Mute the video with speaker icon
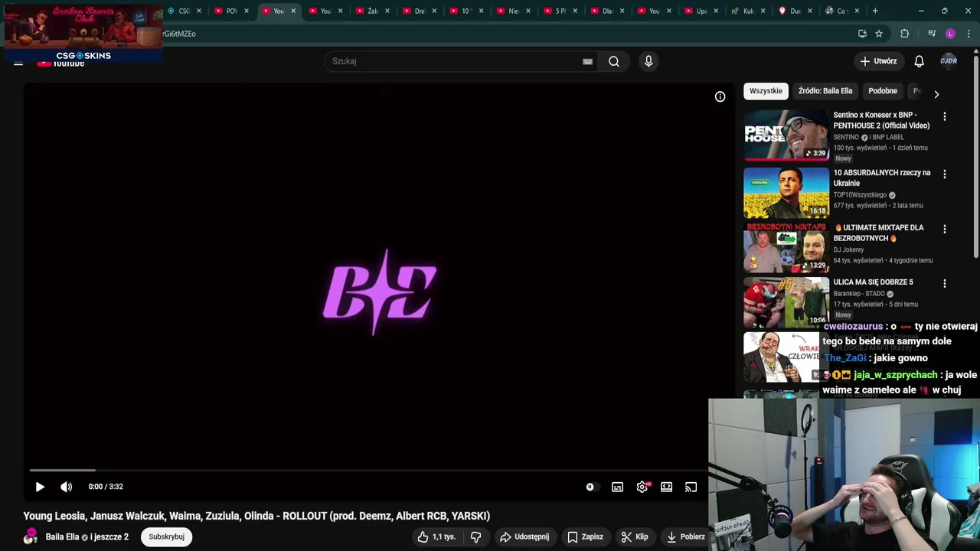 (x=67, y=487)
